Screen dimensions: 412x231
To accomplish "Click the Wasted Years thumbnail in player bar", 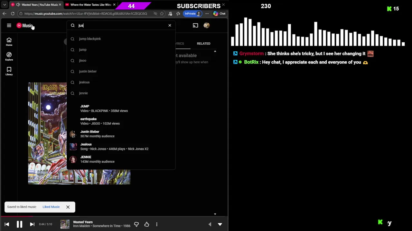I will pyautogui.click(x=65, y=224).
